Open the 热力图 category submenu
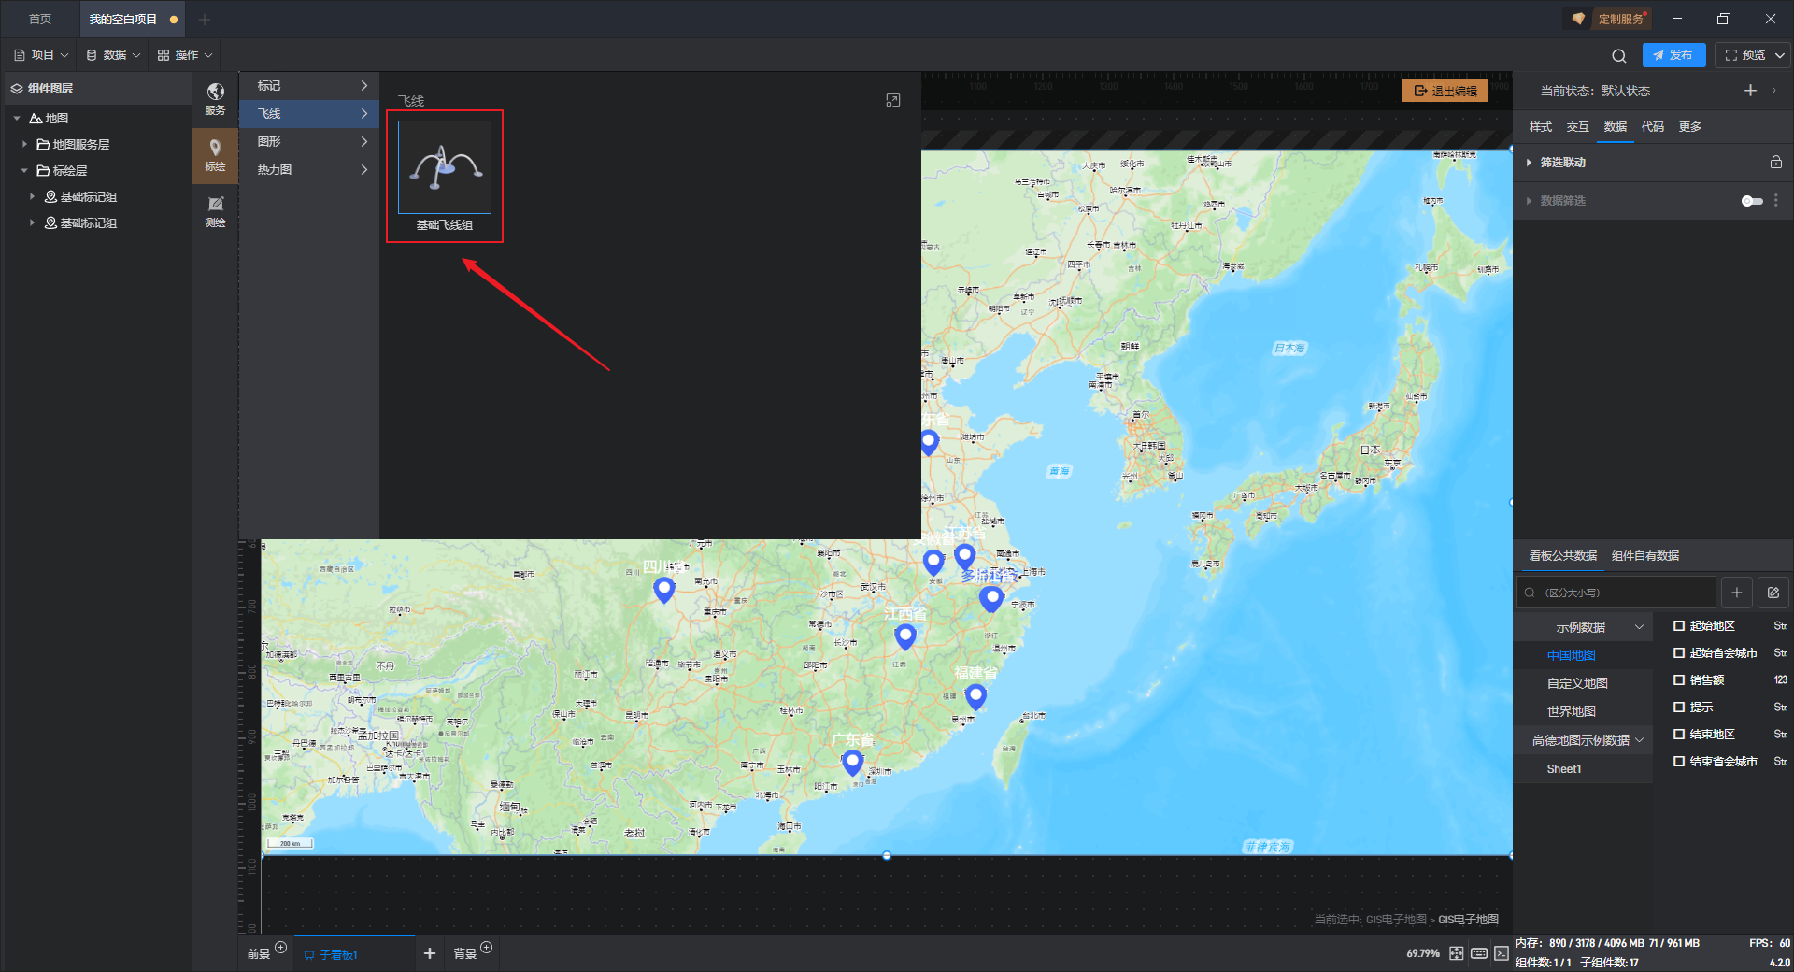The width and height of the screenshot is (1794, 972). click(309, 170)
